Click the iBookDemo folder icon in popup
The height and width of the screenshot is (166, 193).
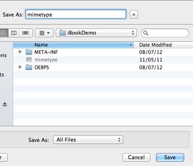[x=63, y=33]
